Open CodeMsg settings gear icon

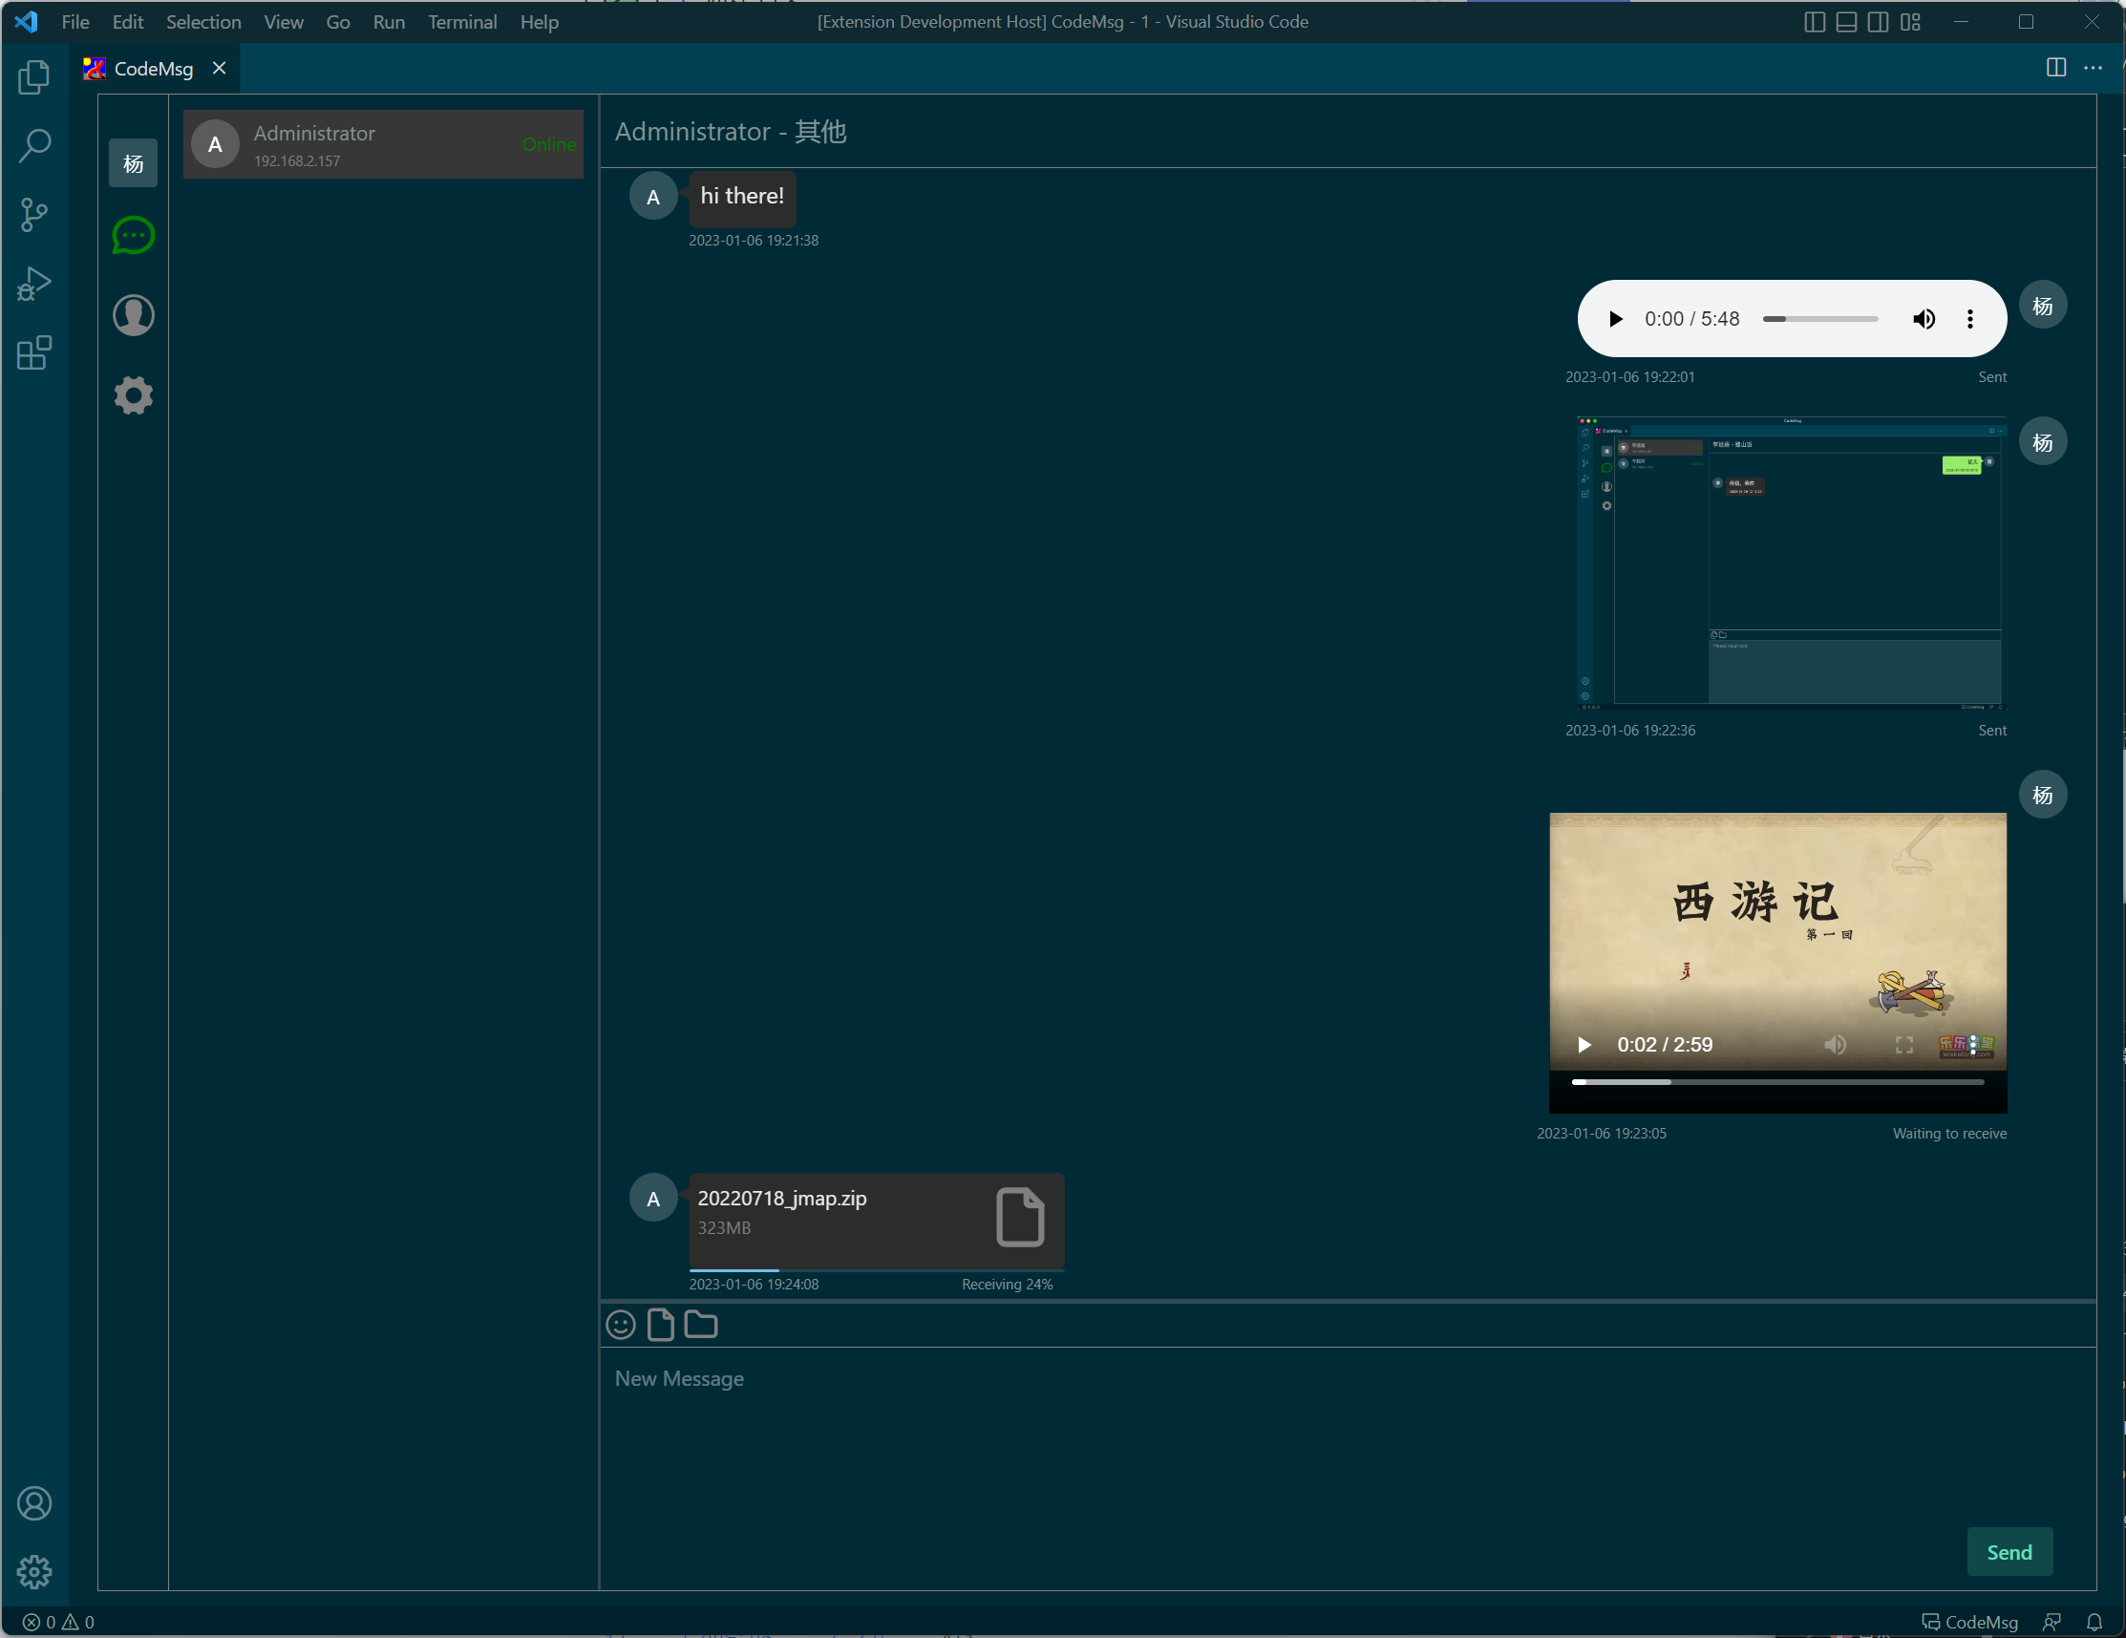click(x=134, y=395)
